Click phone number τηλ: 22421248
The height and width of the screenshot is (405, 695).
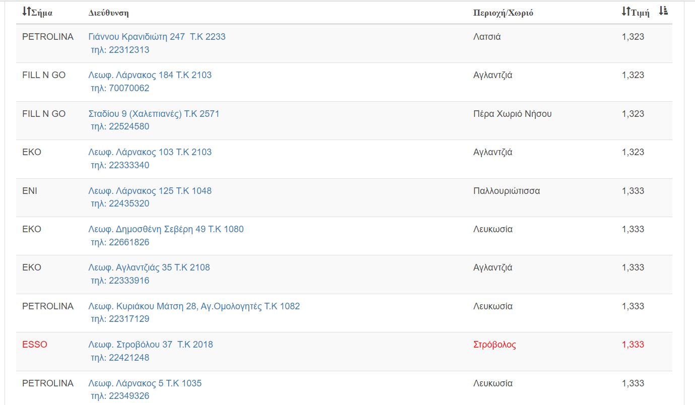[x=120, y=358]
